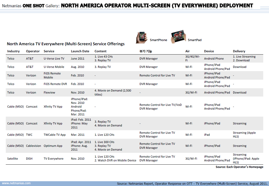Click the SmartPhone hand-held device image
The image size is (269, 186).
pyautogui.click(x=142, y=37)
